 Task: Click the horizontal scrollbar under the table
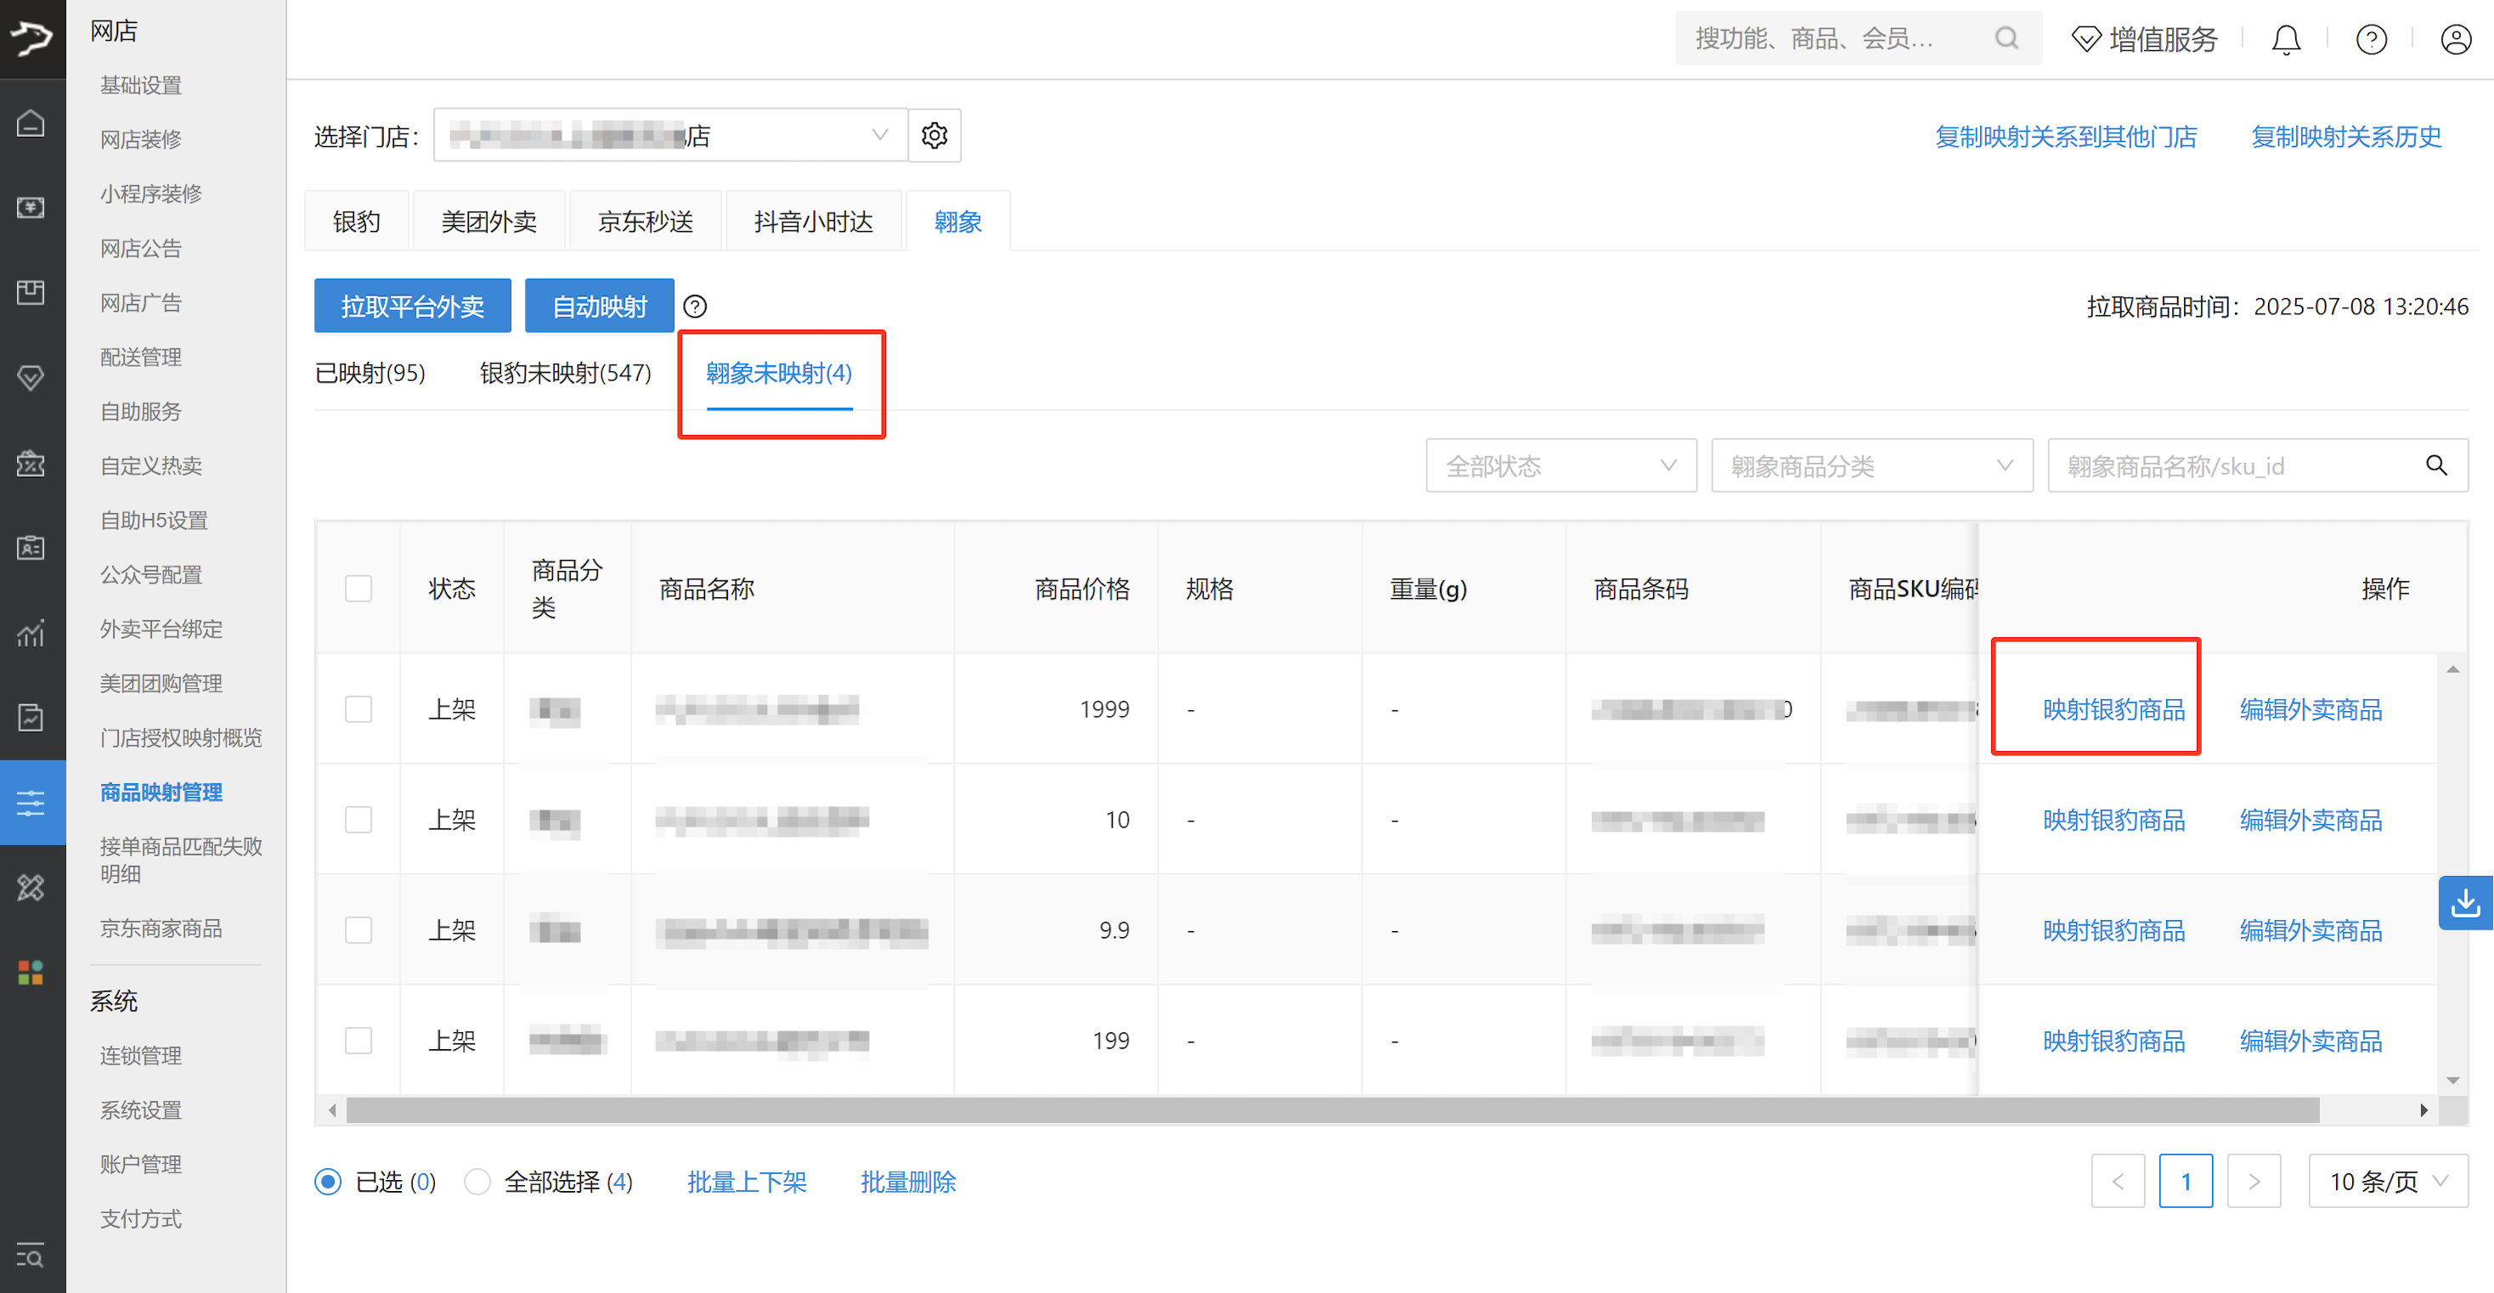click(1331, 1110)
